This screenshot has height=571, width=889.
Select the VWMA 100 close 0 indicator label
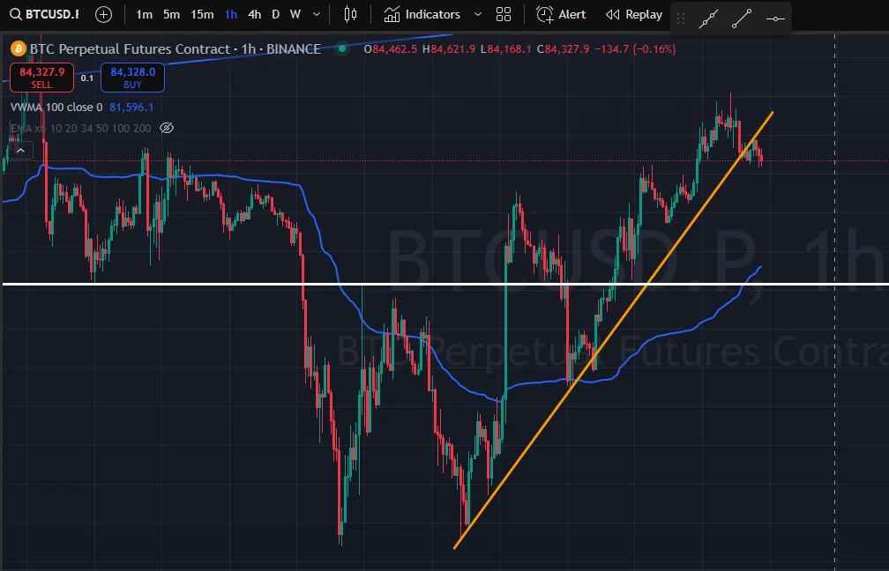point(56,108)
